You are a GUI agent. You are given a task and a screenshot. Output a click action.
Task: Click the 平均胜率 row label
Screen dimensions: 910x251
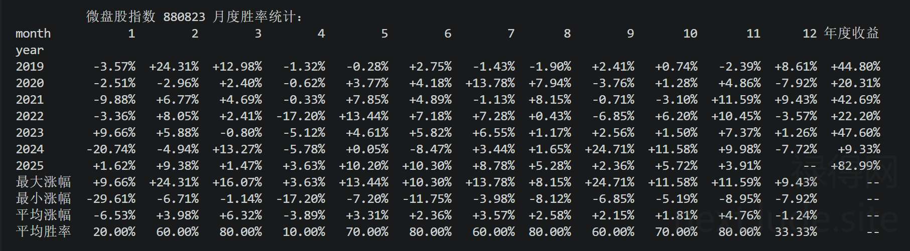[x=43, y=231]
